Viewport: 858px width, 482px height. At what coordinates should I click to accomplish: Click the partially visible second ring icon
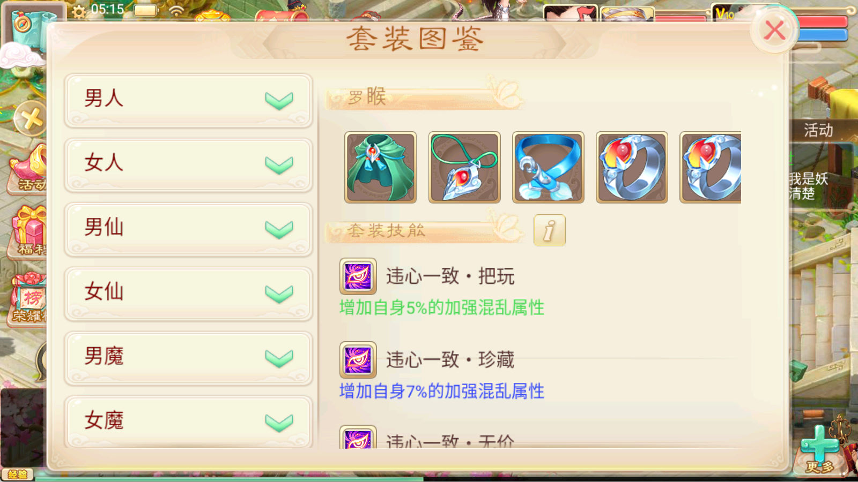[x=711, y=167]
